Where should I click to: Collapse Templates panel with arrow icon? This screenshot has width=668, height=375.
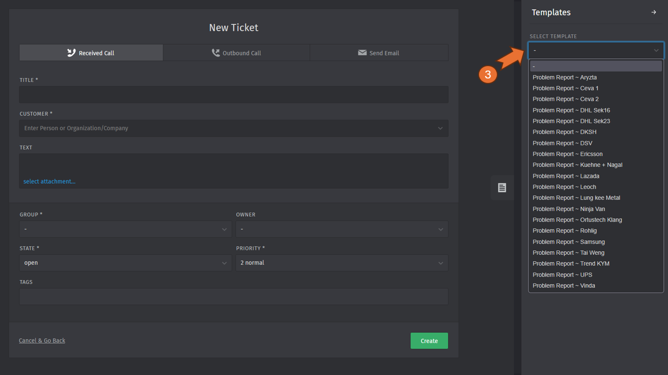coord(654,12)
